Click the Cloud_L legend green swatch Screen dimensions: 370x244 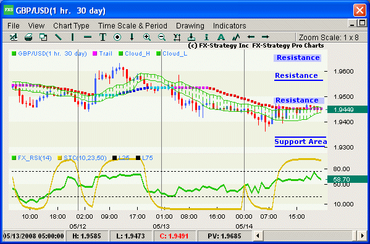[x=158, y=54]
